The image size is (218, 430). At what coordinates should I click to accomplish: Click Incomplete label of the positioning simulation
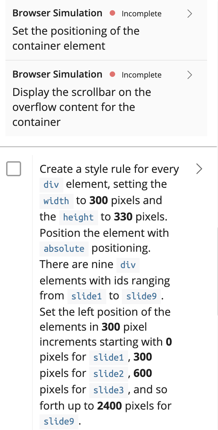[141, 14]
